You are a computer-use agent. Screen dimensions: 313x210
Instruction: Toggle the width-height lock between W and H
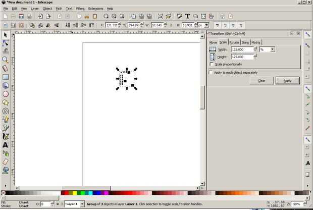pos(171,25)
